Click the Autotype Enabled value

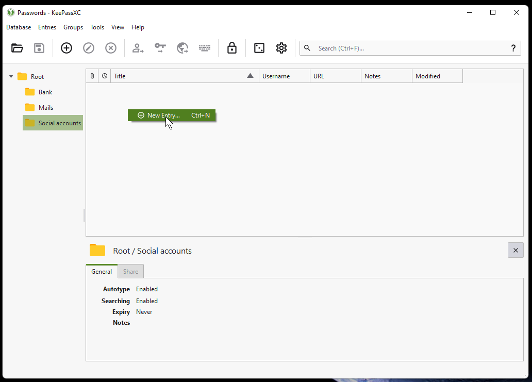147,289
